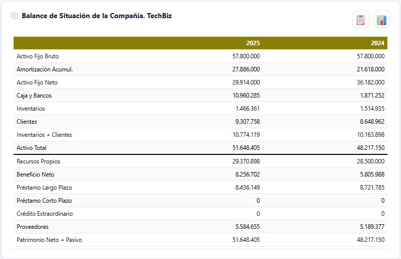Select the value 8.648.962
Image resolution: width=401 pixels, height=259 pixels.
372,121
